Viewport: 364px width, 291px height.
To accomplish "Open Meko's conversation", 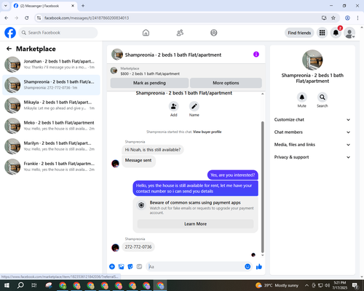I will point(51,126).
